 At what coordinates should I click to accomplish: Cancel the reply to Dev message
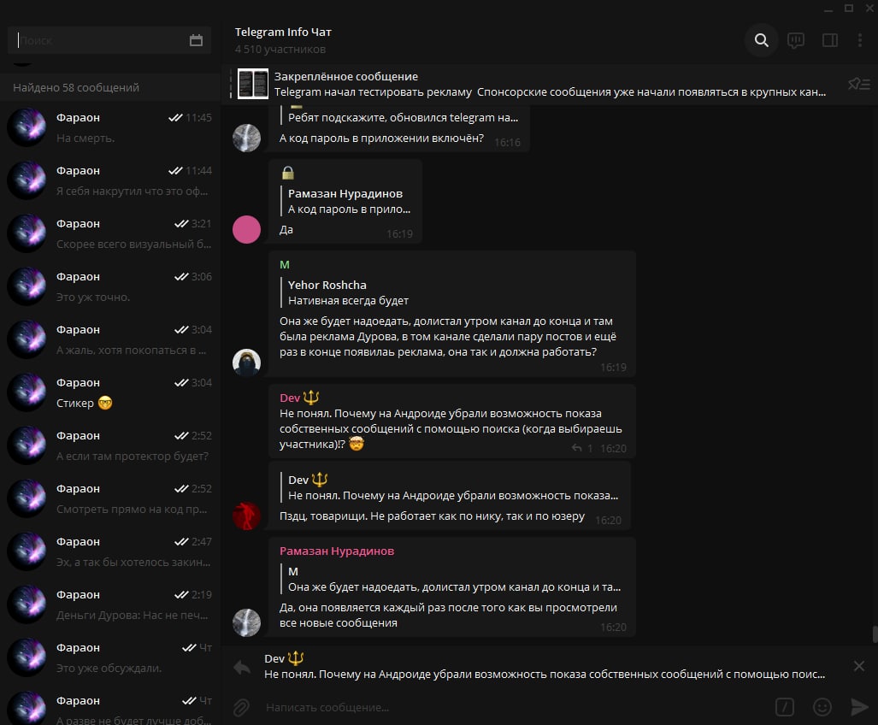tap(859, 666)
